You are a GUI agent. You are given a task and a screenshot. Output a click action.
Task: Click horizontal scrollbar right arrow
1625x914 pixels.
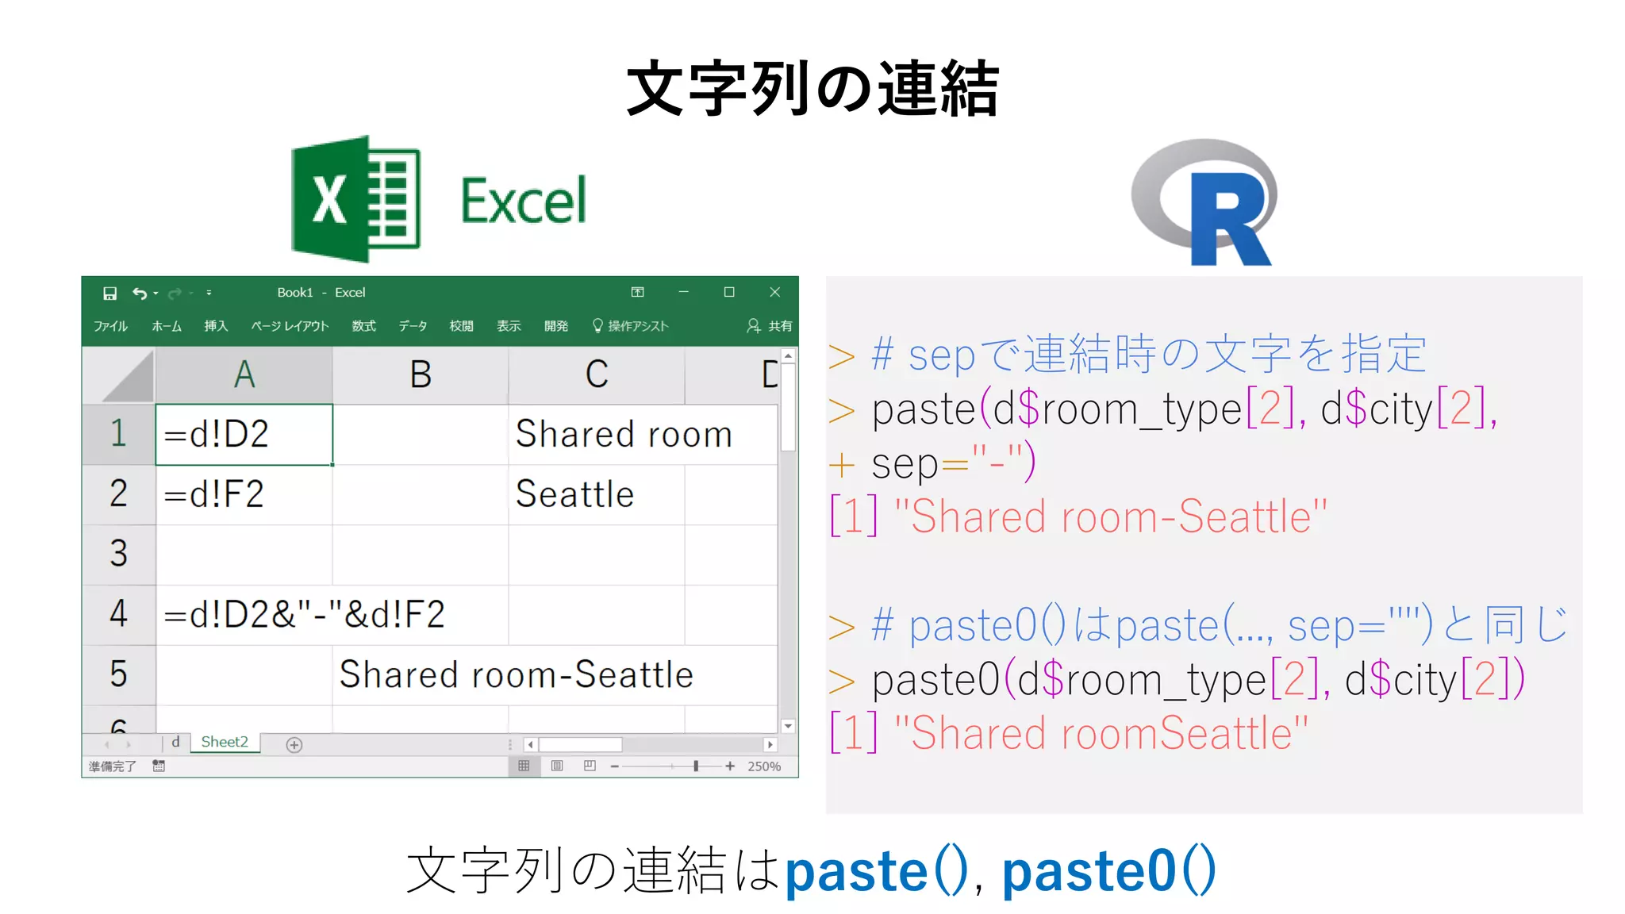click(770, 745)
